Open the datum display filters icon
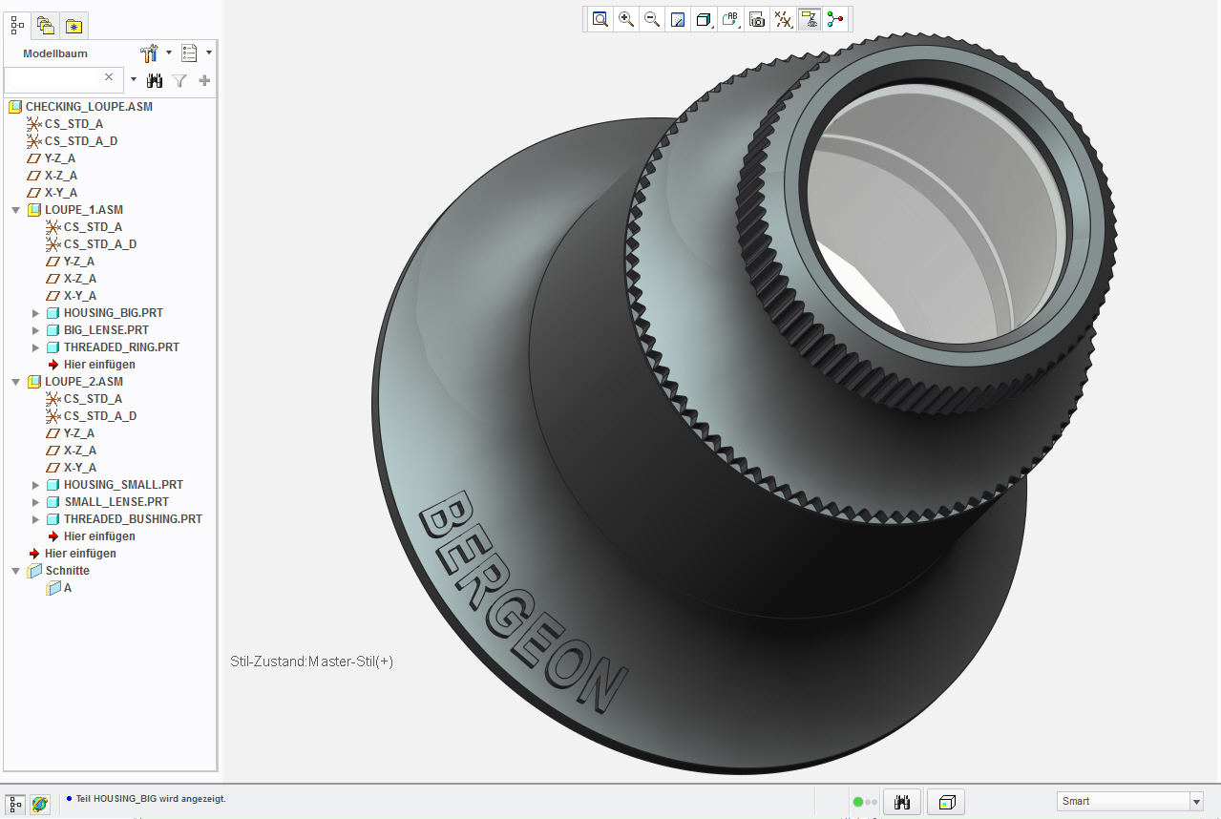 [x=783, y=19]
